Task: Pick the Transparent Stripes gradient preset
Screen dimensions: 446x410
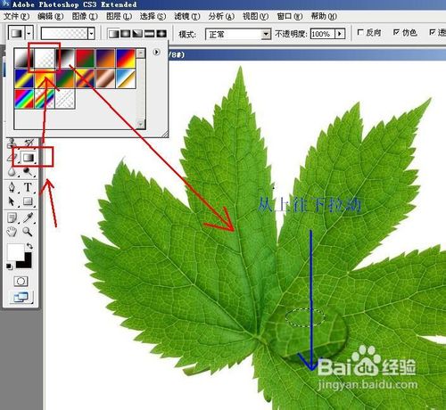Action: point(65,99)
